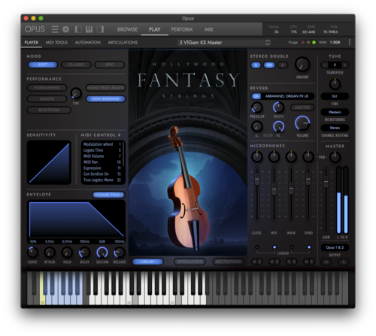Select the Classic mood
The width and height of the screenshot is (376, 336).
(x=76, y=65)
